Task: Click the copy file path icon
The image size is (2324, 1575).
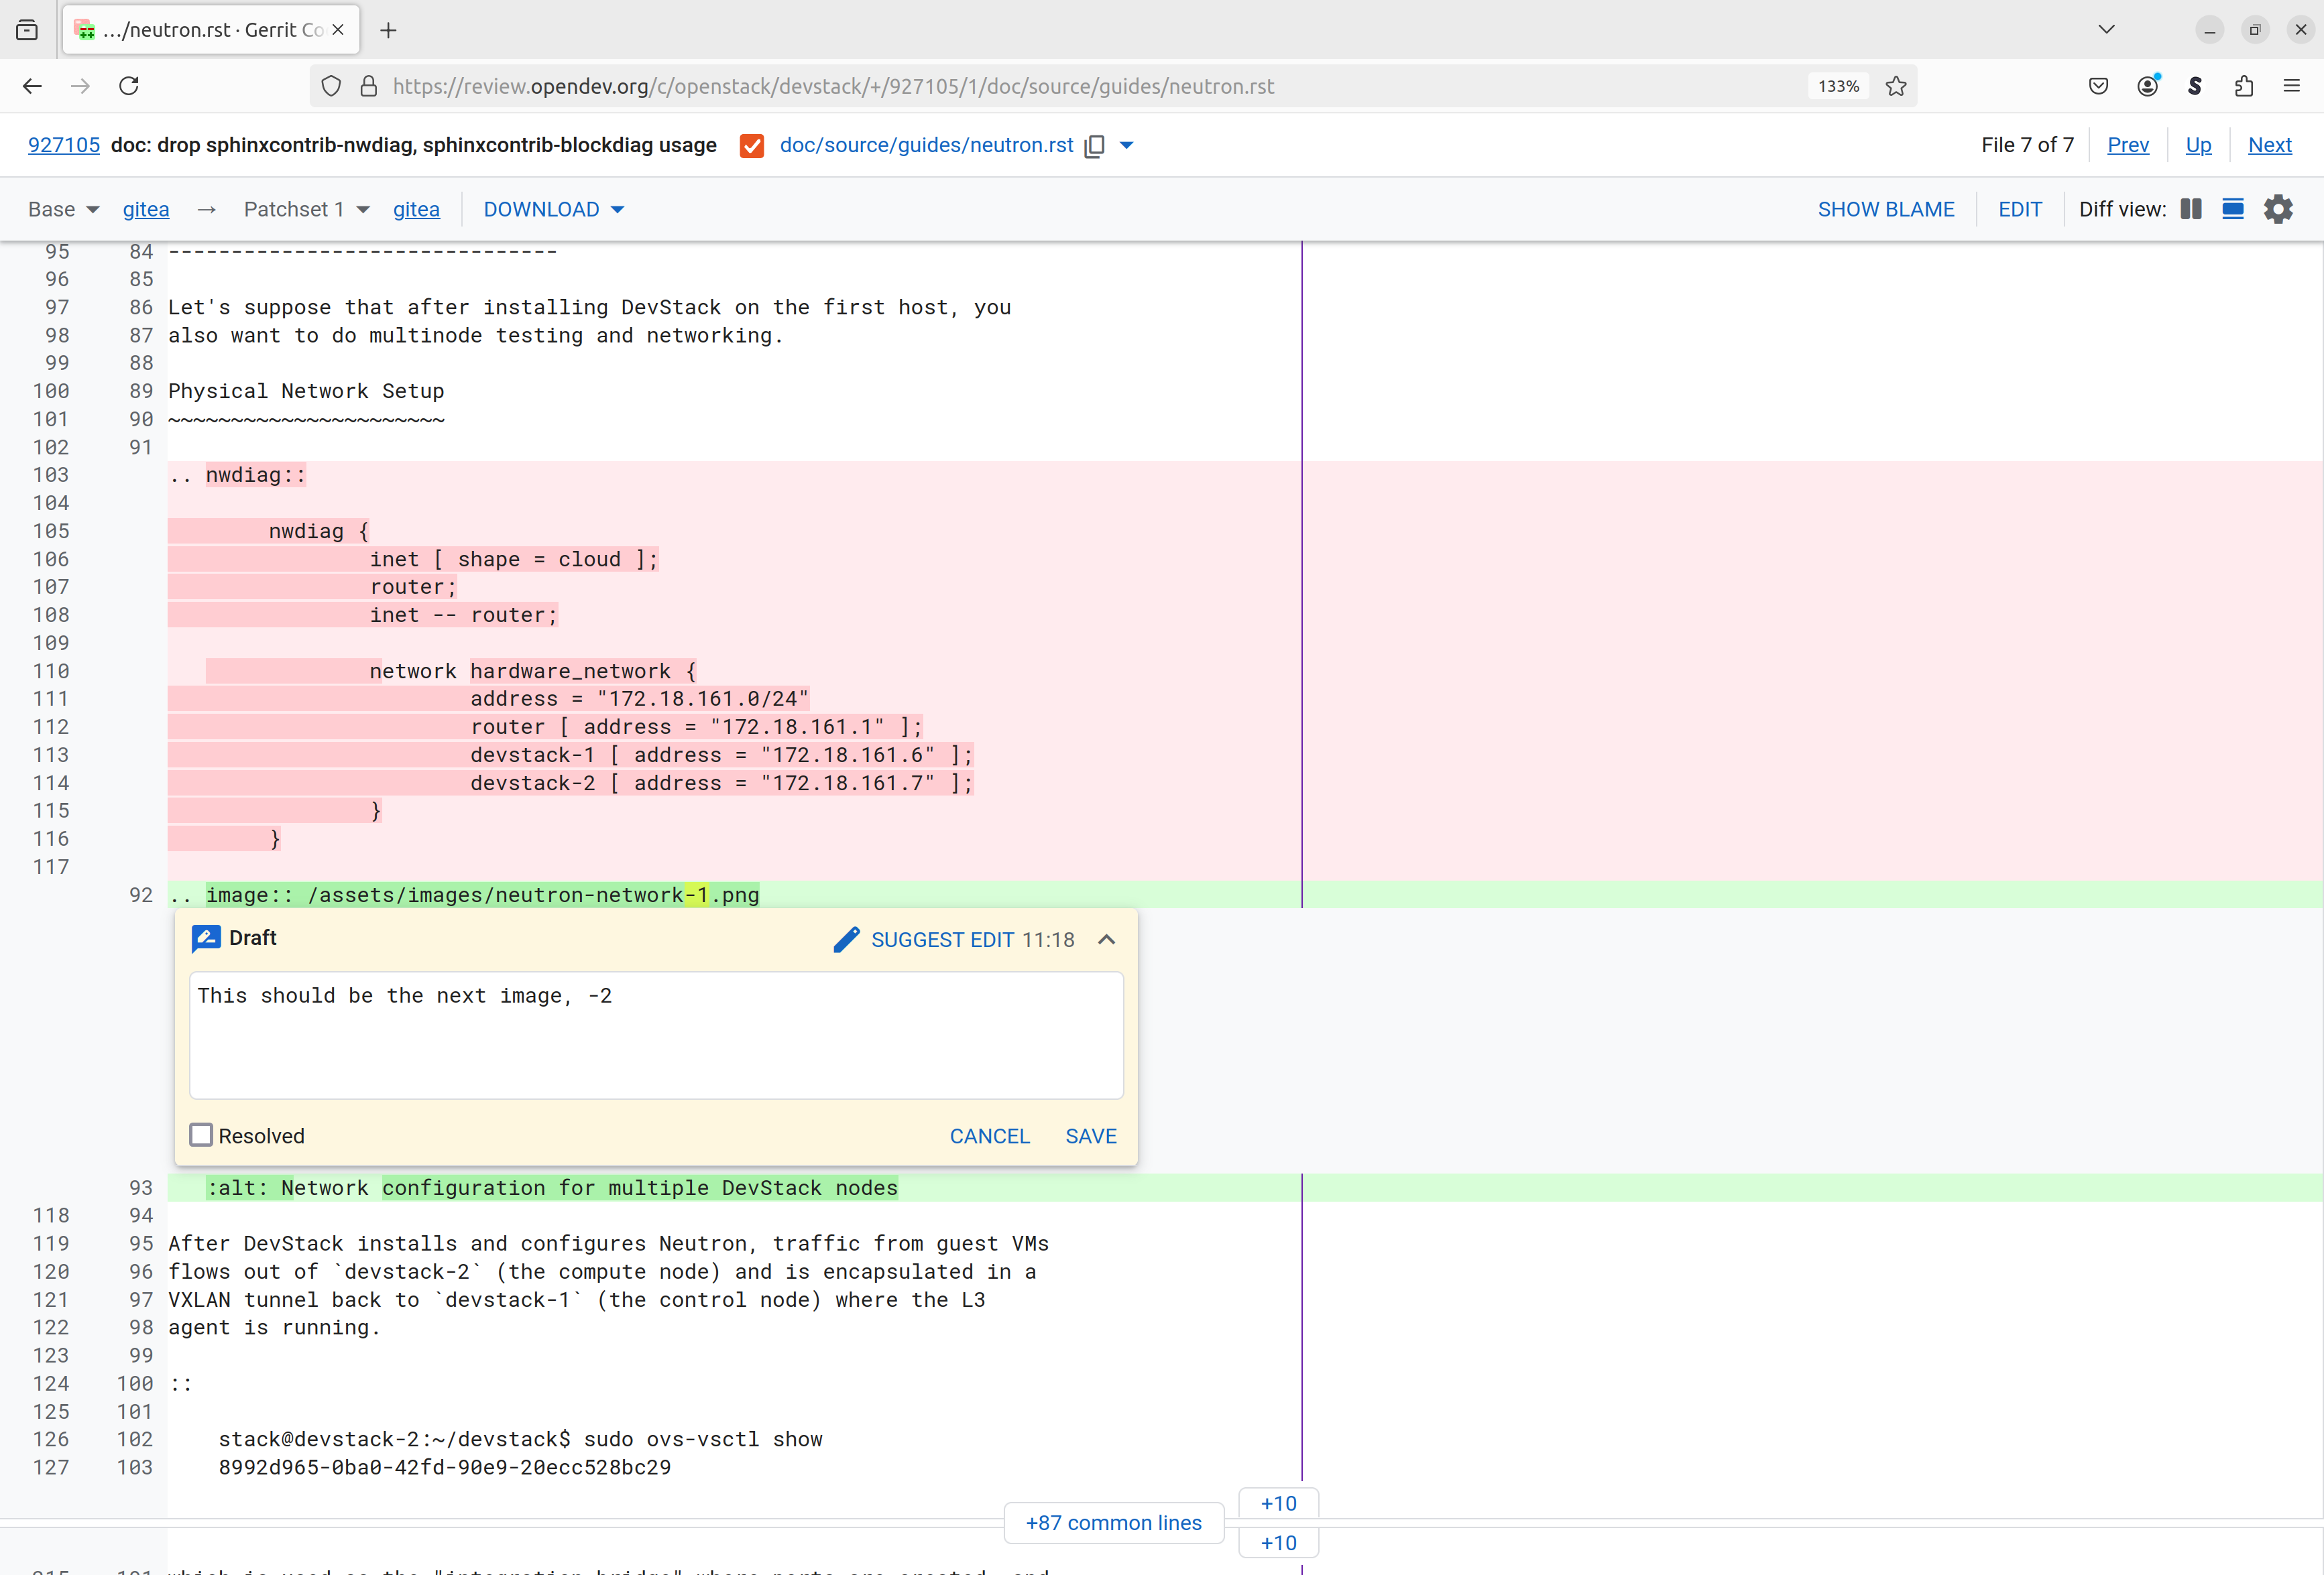Action: [1095, 146]
